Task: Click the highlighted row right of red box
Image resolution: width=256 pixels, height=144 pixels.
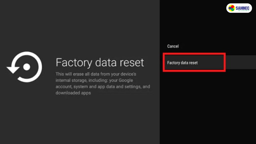Action: pos(241,62)
